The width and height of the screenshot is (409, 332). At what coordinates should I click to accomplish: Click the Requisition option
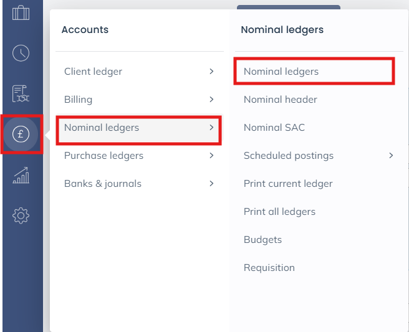click(269, 268)
